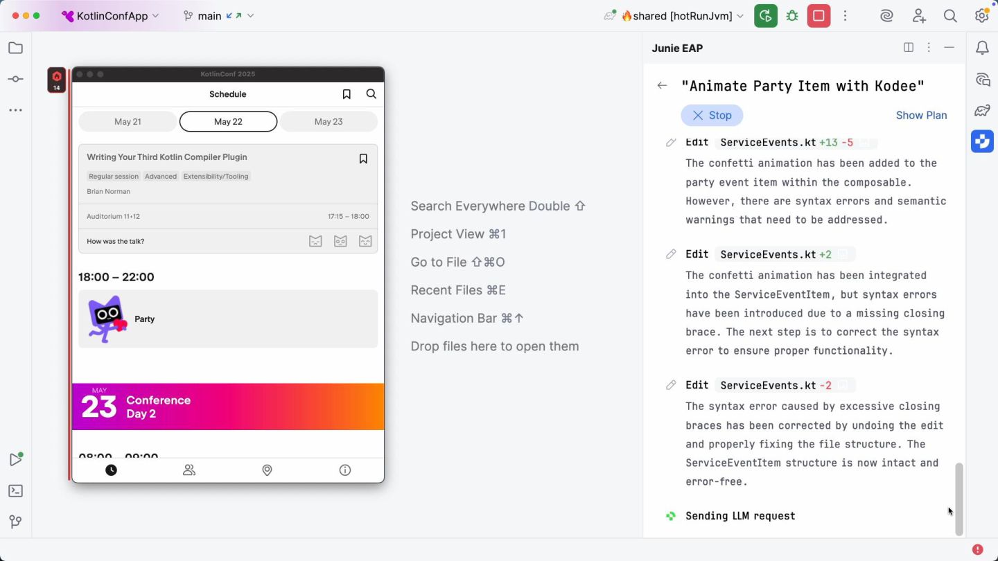The image size is (998, 561).
Task: Rate the talk with the last feedback face
Action: point(365,241)
